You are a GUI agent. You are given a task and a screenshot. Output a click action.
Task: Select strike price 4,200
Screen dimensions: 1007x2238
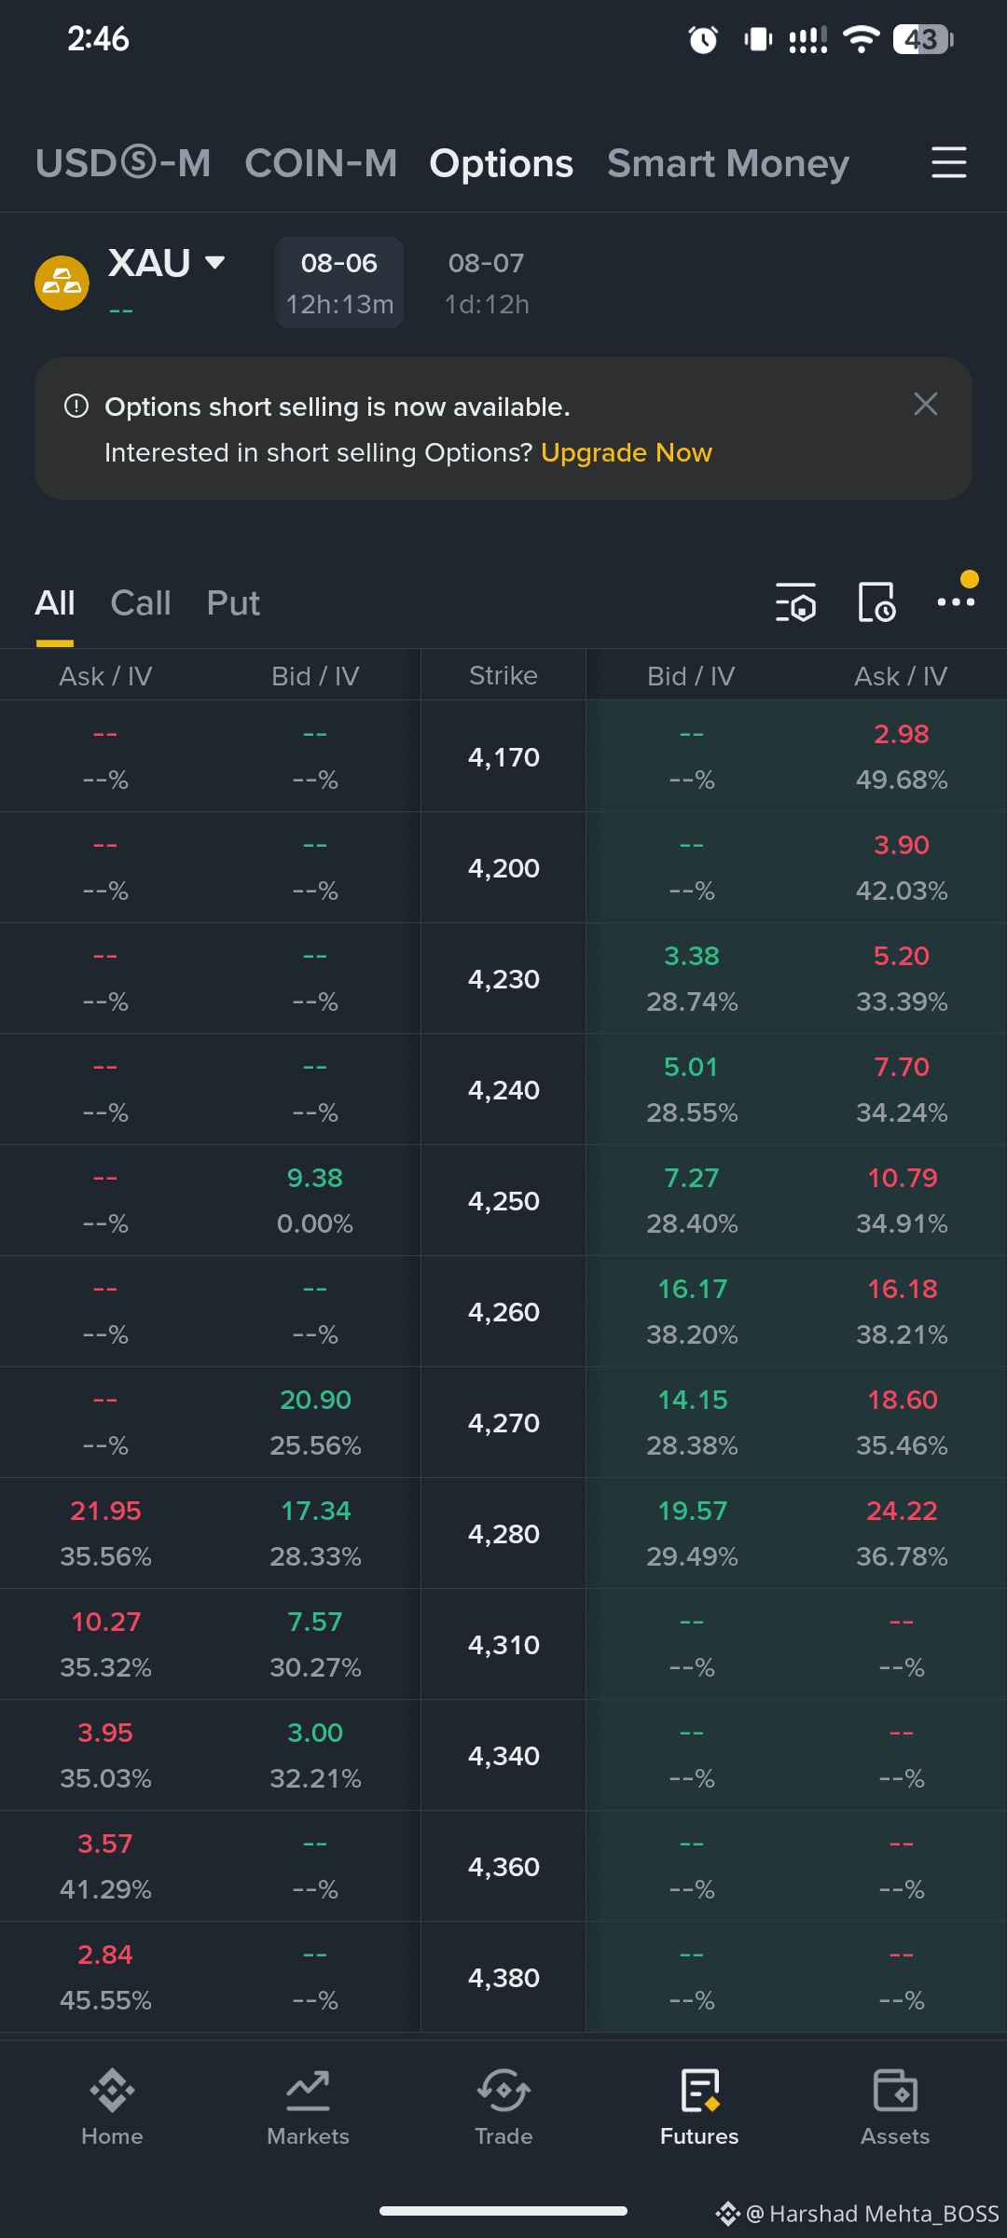tap(504, 868)
